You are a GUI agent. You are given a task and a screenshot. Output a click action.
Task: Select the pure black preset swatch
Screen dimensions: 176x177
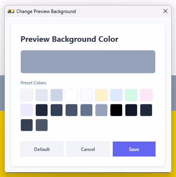point(116,110)
